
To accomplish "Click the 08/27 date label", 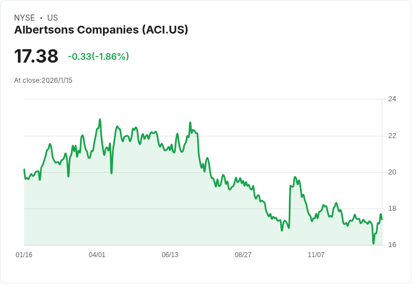I will click(x=243, y=254).
